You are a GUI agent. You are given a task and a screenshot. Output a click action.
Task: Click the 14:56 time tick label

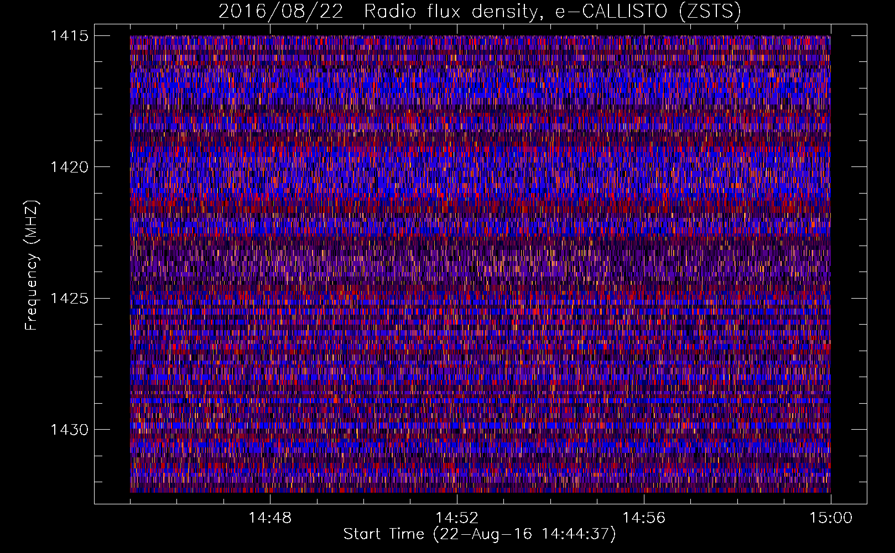644,518
